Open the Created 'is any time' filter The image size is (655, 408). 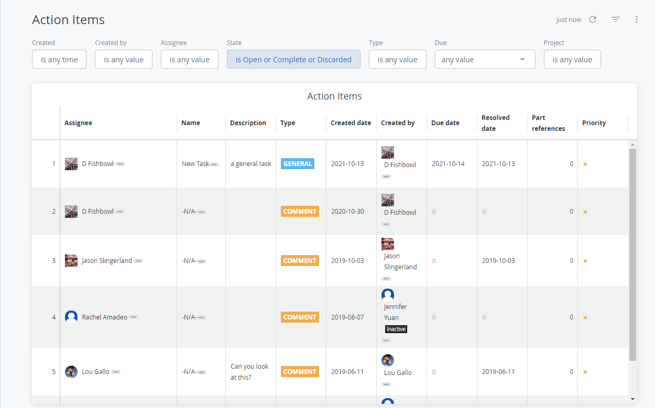pyautogui.click(x=59, y=60)
